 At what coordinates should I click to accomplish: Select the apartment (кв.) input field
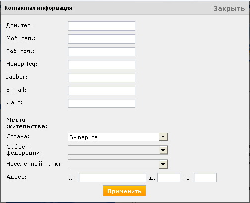205,177
